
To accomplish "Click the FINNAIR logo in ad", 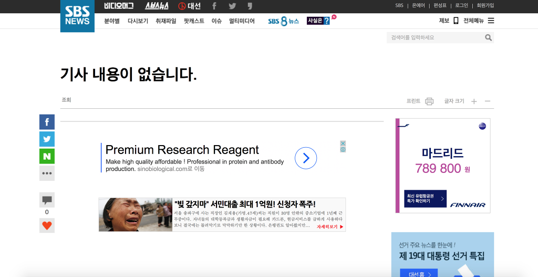I will [468, 205].
